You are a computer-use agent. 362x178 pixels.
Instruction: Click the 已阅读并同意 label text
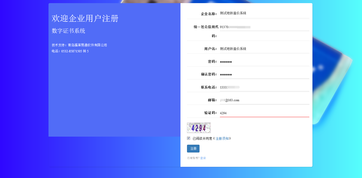coord(202,138)
